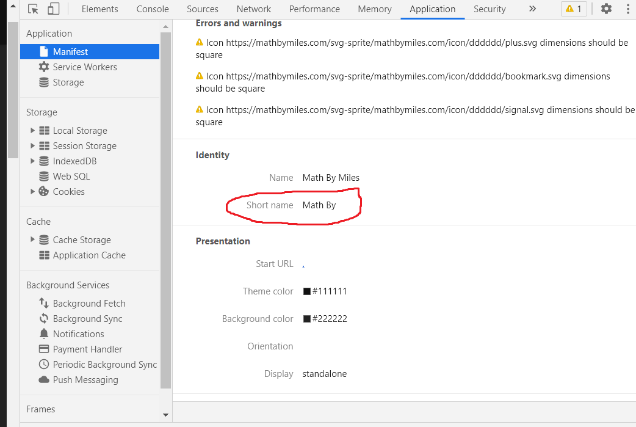636x427 pixels.
Task: Click the Local Storage table icon
Action: click(44, 130)
